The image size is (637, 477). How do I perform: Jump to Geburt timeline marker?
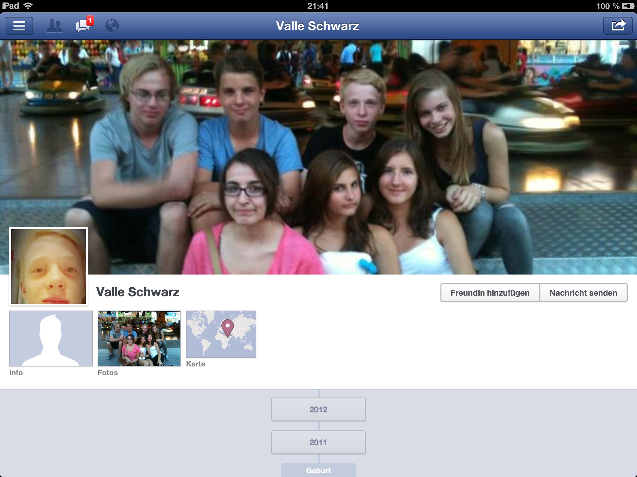coord(318,470)
